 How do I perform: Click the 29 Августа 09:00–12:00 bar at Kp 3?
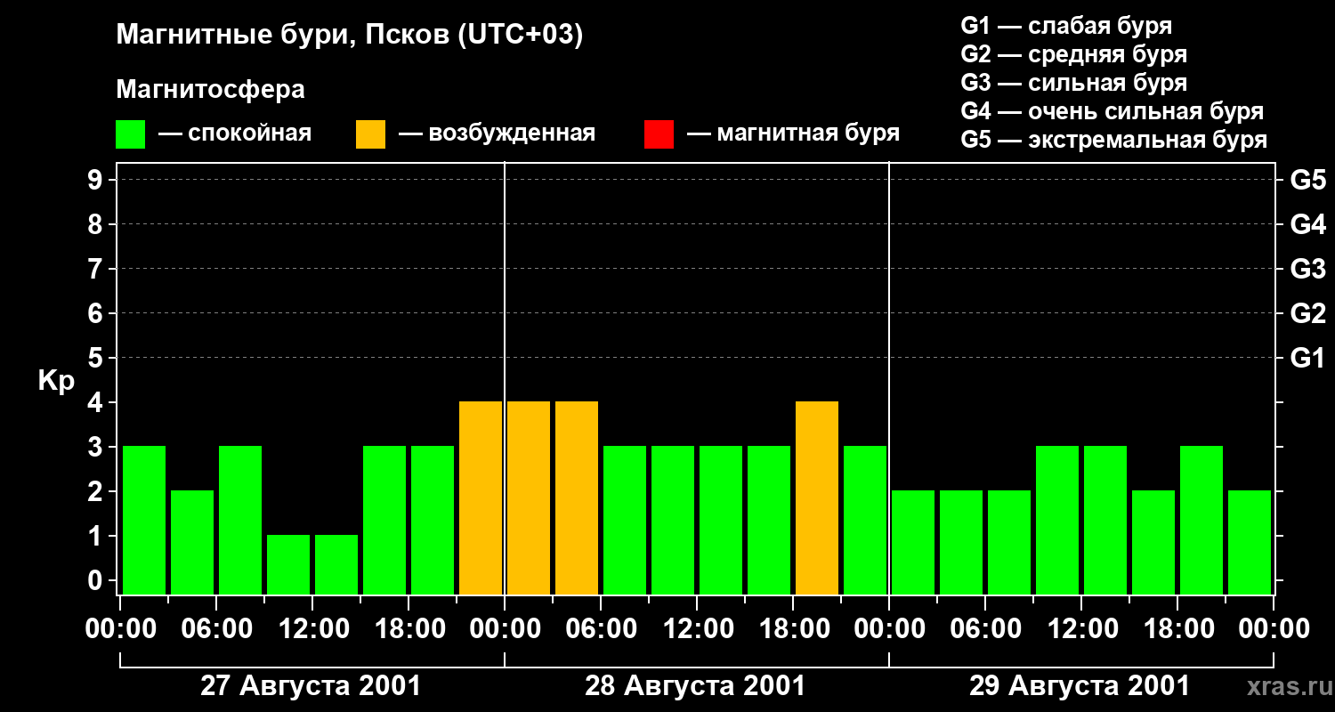(1057, 521)
